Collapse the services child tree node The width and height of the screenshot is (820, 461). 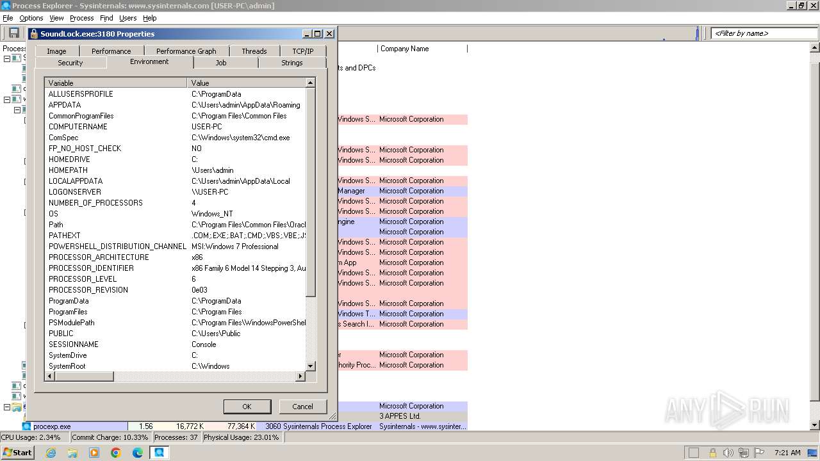point(17,109)
